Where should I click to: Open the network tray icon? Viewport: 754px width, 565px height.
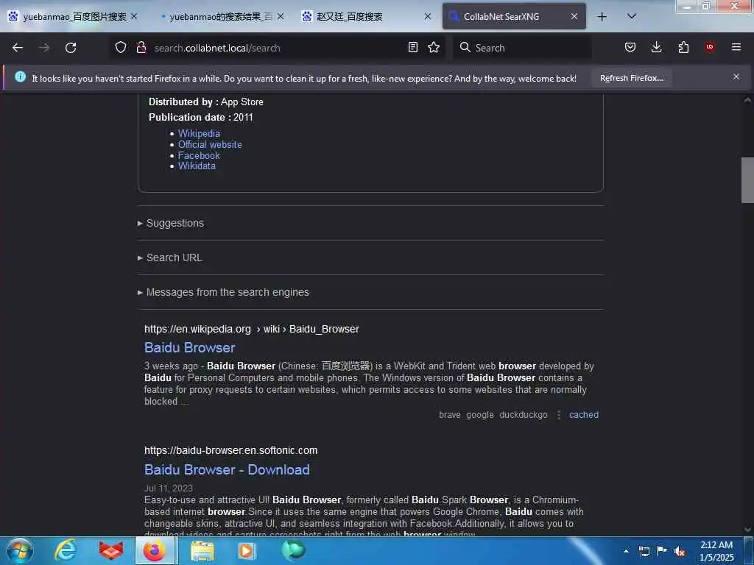(x=644, y=551)
